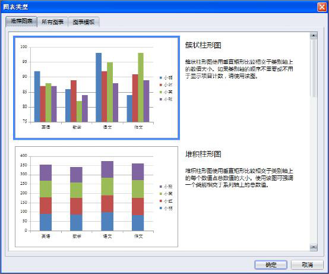The width and height of the screenshot is (329, 274).
Task: Click the tallest blue bar in clustered chart
Action: 99,87
